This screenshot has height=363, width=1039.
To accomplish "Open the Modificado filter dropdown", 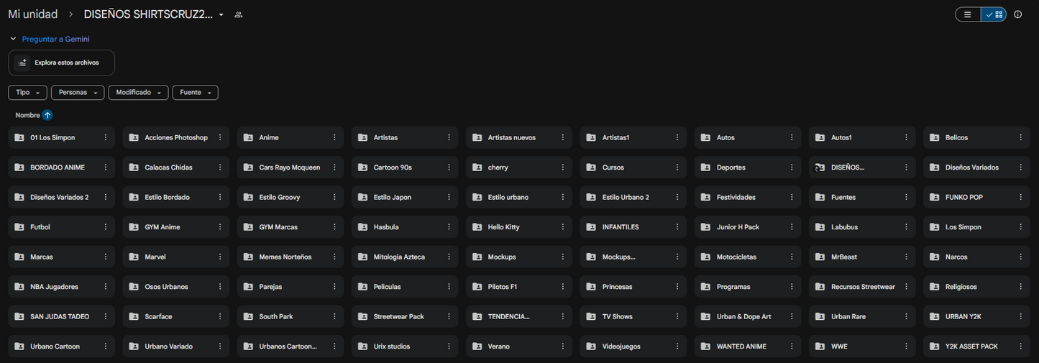I will click(139, 93).
